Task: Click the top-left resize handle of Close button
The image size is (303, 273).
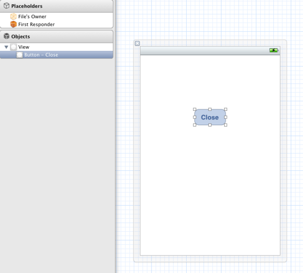Action: [195, 109]
